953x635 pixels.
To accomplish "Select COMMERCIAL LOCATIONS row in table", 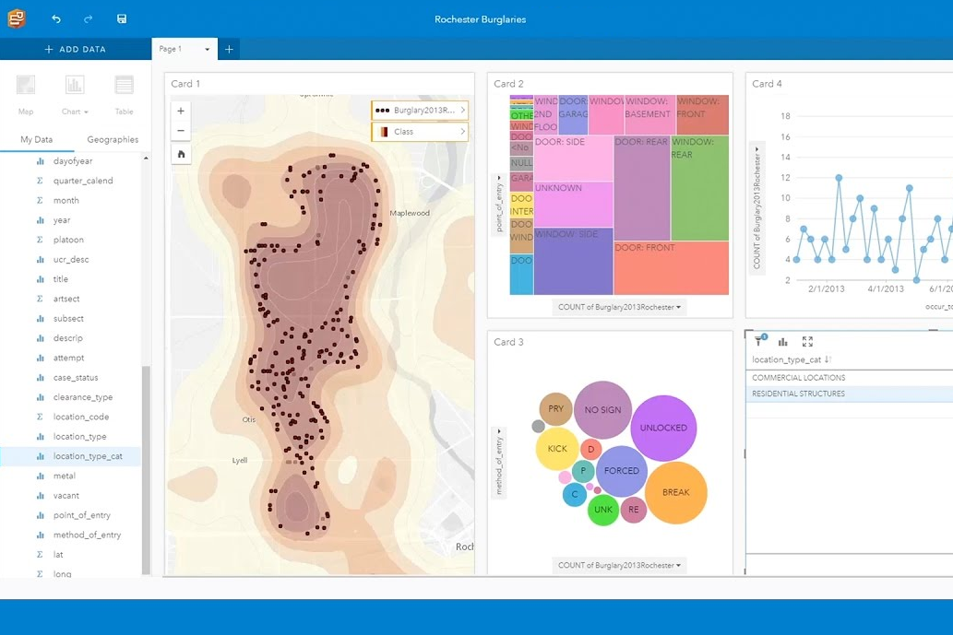I will click(x=799, y=378).
